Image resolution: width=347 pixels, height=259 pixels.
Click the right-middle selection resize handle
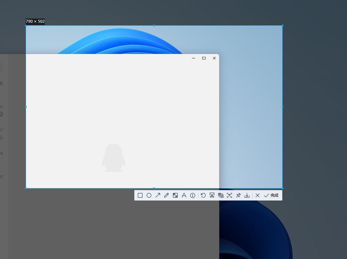point(282,107)
